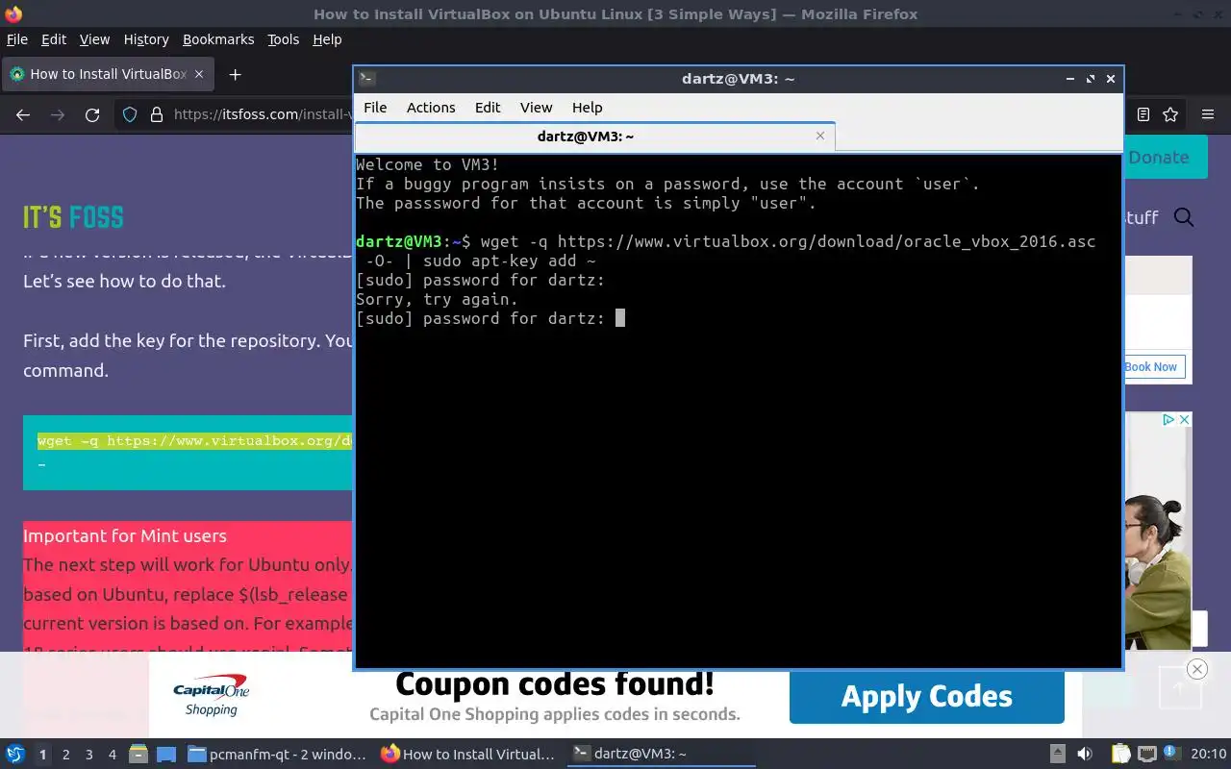Viewport: 1231px width, 769px height.
Task: Open the Firefox hamburger menu
Action: point(1208,114)
